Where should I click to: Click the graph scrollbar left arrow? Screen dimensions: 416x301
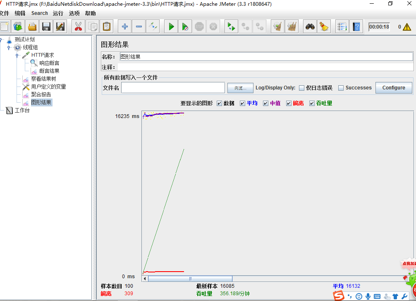(145, 279)
